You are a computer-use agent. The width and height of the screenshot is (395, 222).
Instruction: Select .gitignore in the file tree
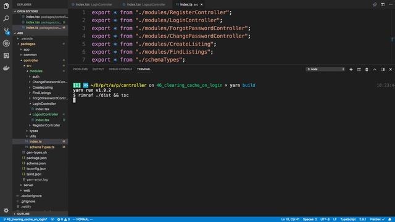pos(28,202)
